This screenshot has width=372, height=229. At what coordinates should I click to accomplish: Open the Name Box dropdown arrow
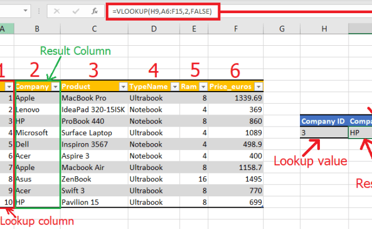[25, 11]
